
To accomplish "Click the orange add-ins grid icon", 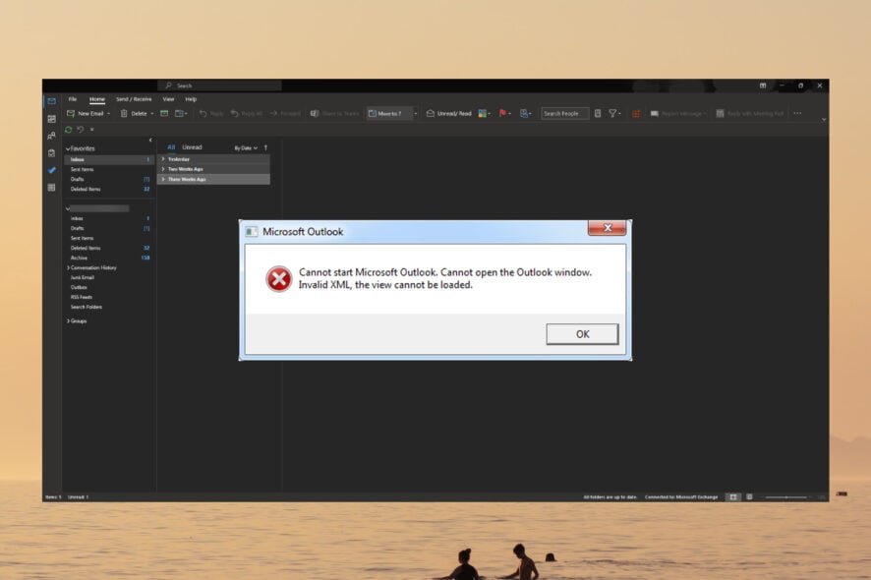I will pyautogui.click(x=637, y=113).
